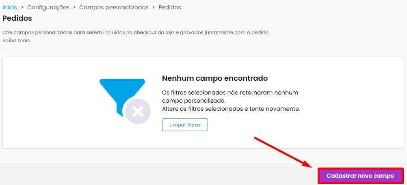Open the Saiba mais link
407x185 pixels.
[x=16, y=41]
